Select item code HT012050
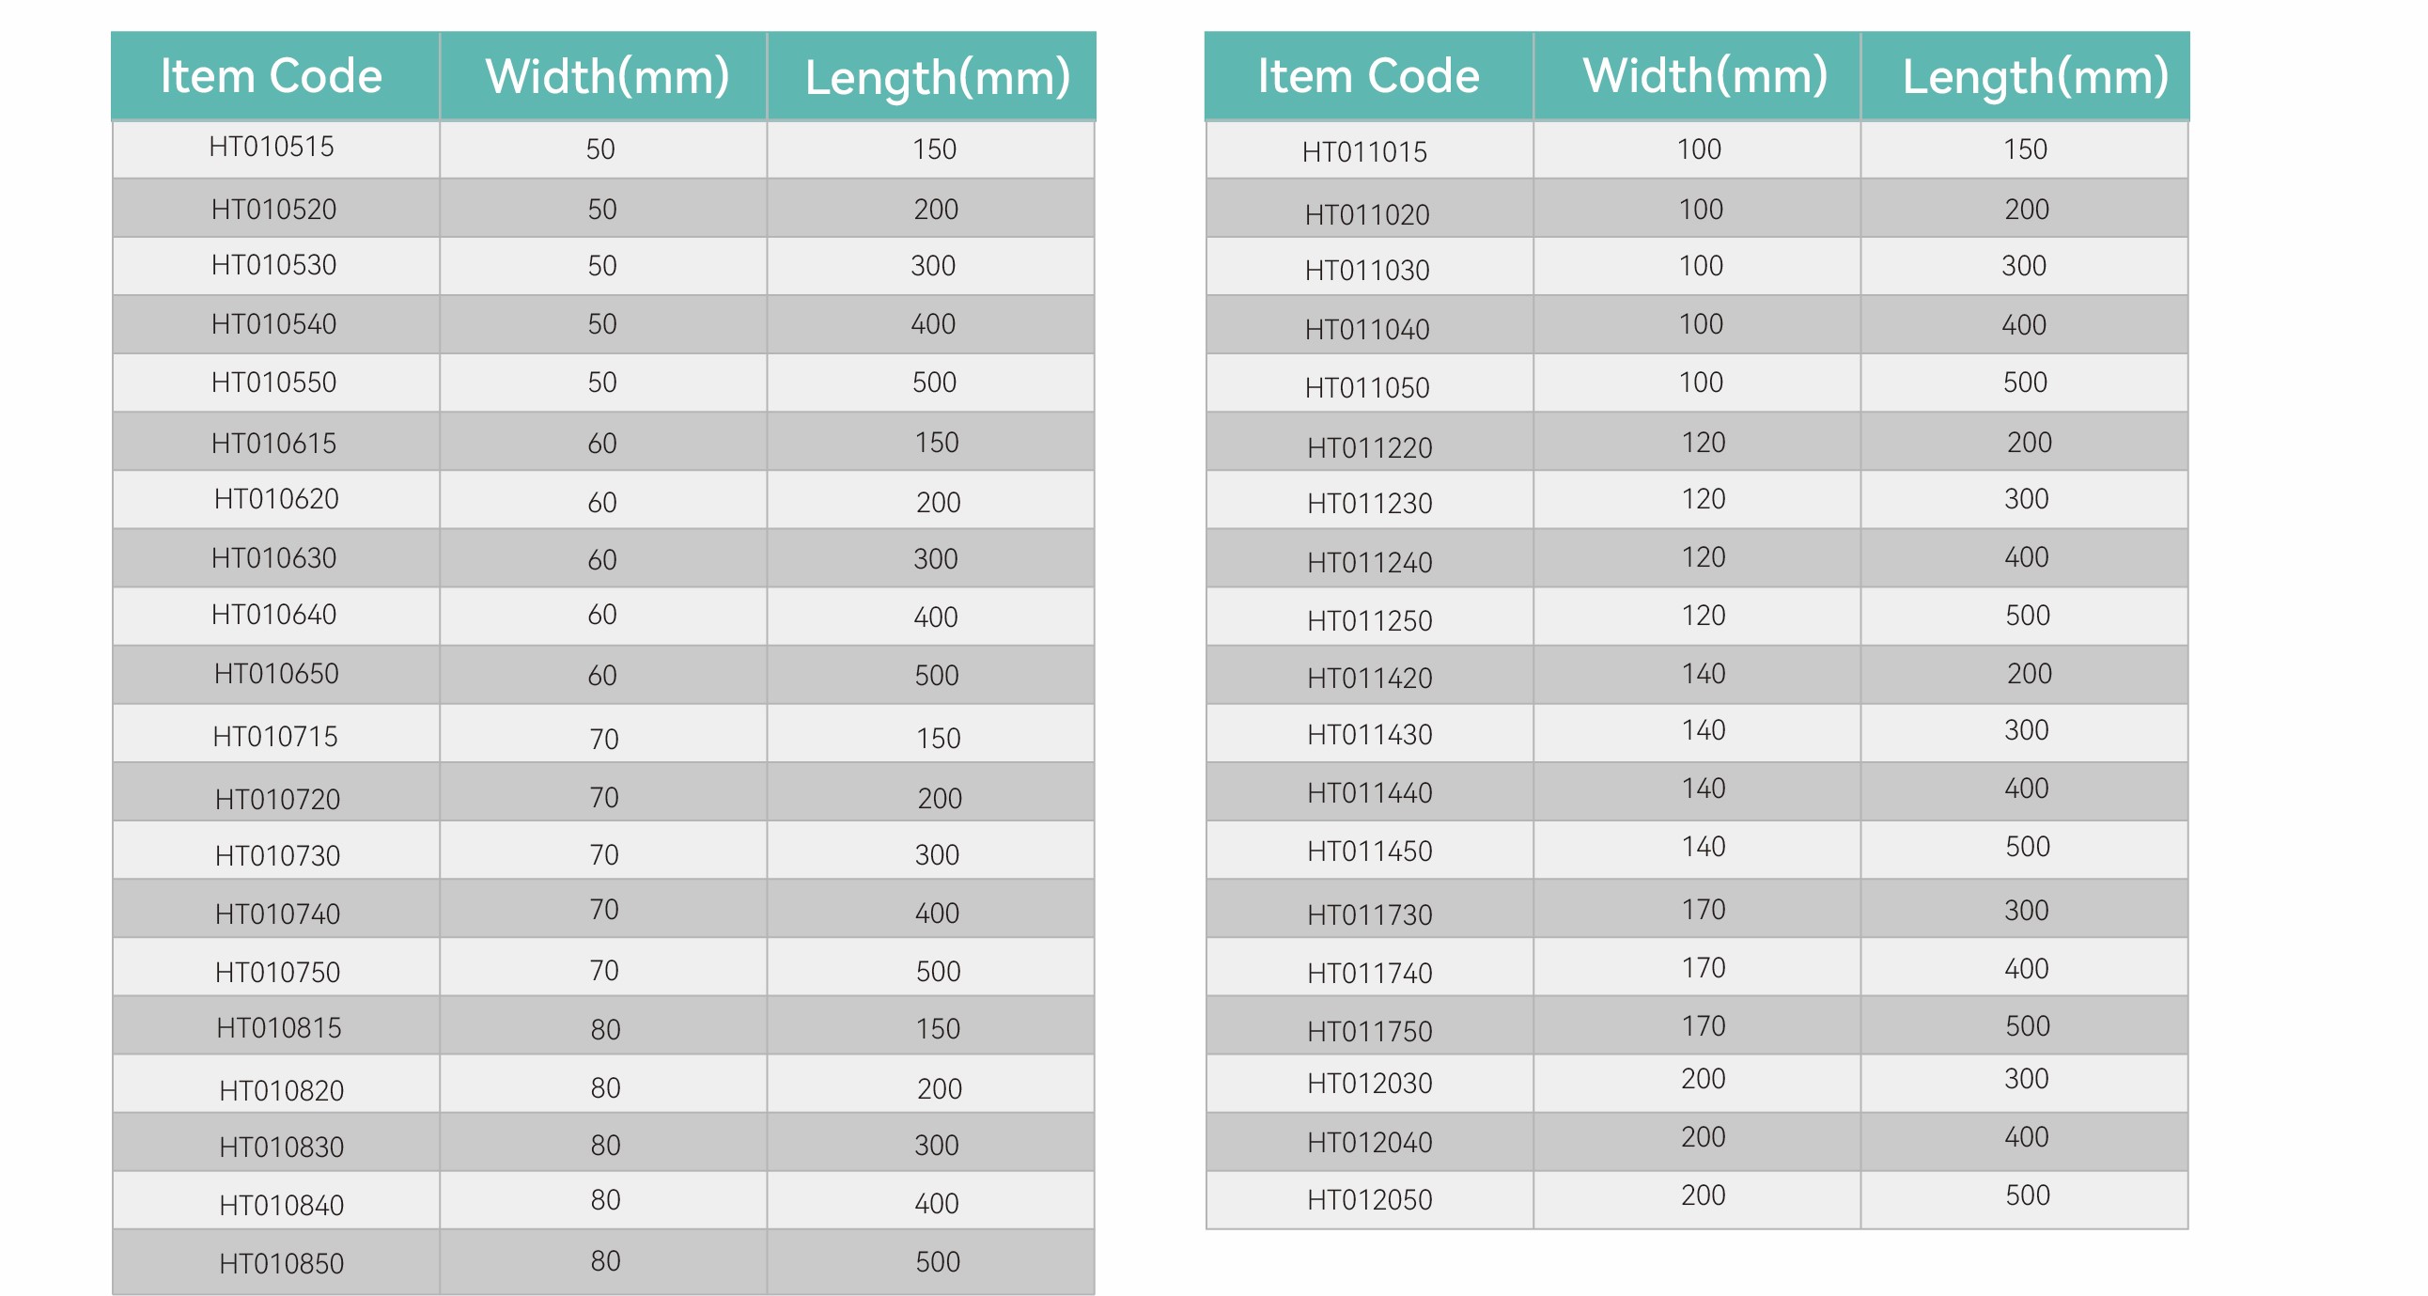The width and height of the screenshot is (2428, 1296). pyautogui.click(x=1370, y=1200)
